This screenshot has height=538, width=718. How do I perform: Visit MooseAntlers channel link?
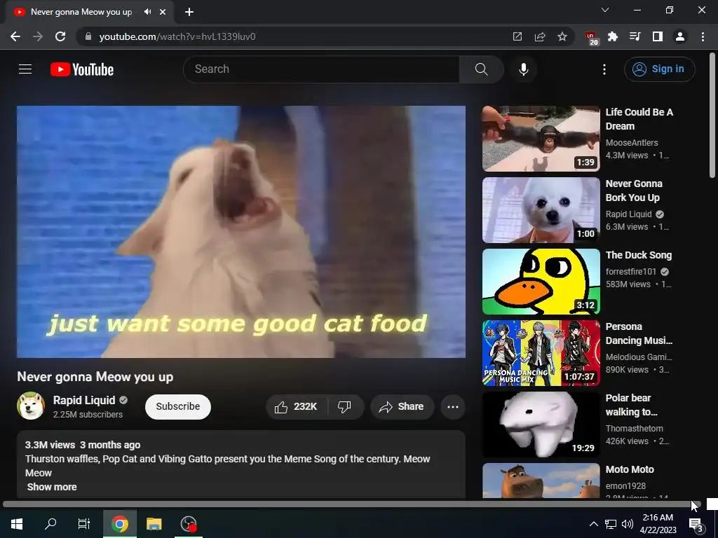click(632, 143)
